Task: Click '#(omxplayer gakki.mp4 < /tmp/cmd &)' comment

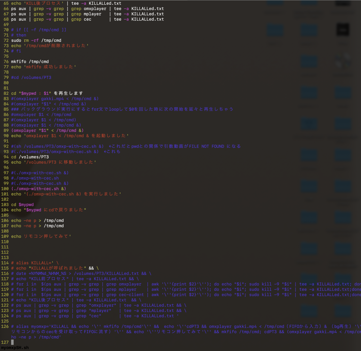Action: pyautogui.click(x=55, y=99)
